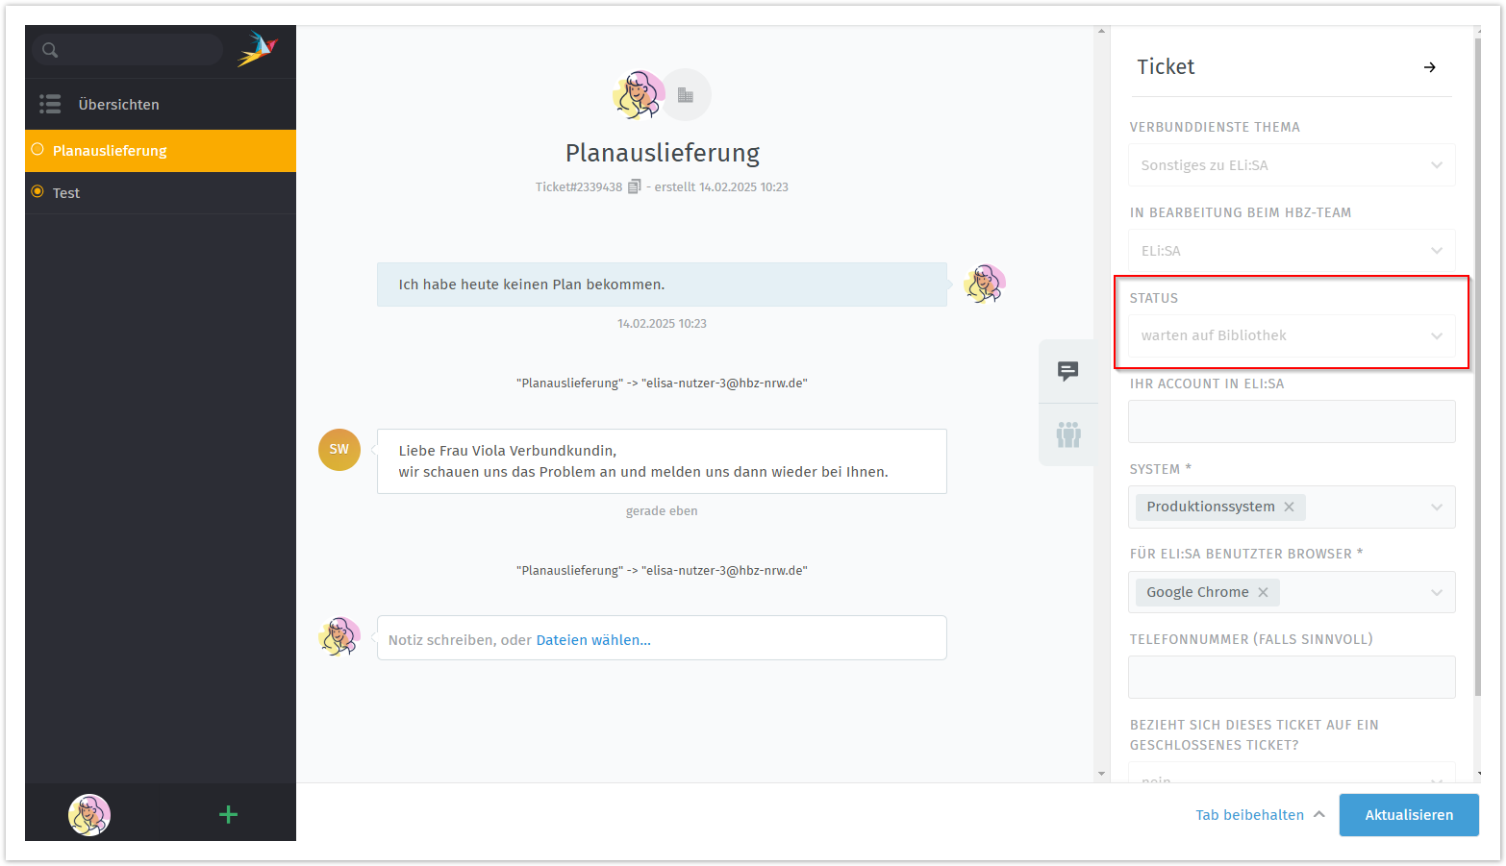This screenshot has width=1506, height=866.
Task: Click the green plus new ticket icon
Action: (x=228, y=815)
